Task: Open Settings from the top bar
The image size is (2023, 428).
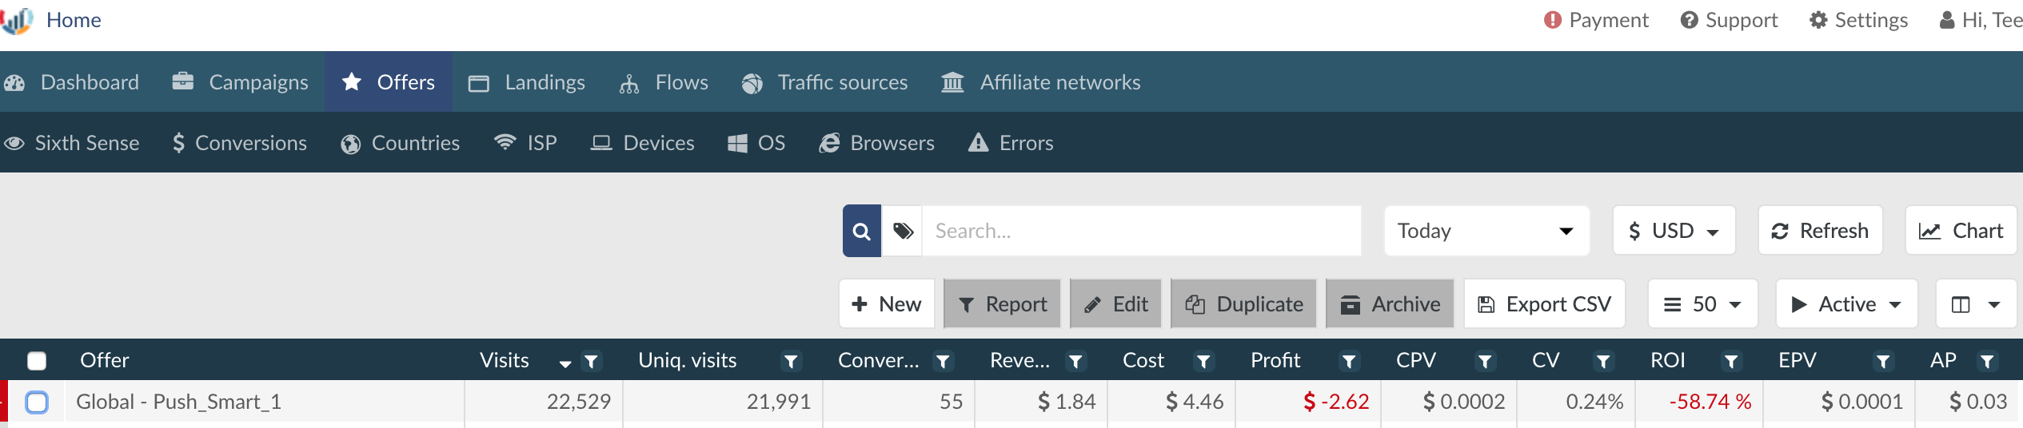Action: coord(1858,20)
